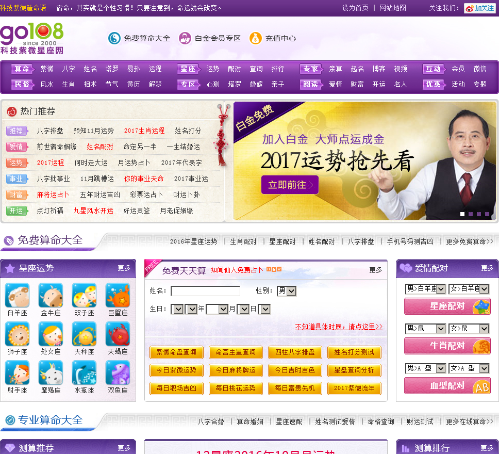Screen dimensions: 499x454
Task: Open the Taurus (金牛座) zodiac icon
Action: click(51, 295)
